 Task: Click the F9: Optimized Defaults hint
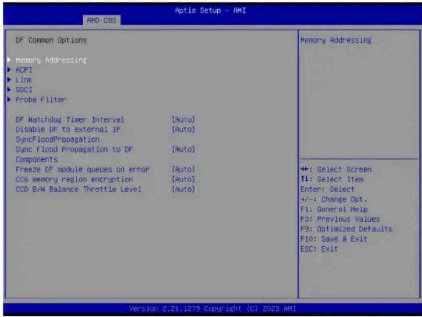346,229
